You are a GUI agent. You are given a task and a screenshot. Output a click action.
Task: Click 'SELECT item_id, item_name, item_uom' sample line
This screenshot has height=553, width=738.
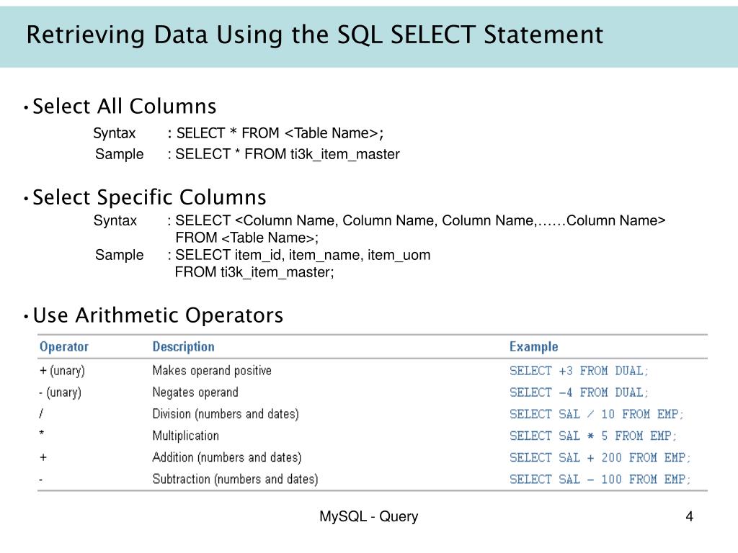click(x=303, y=255)
